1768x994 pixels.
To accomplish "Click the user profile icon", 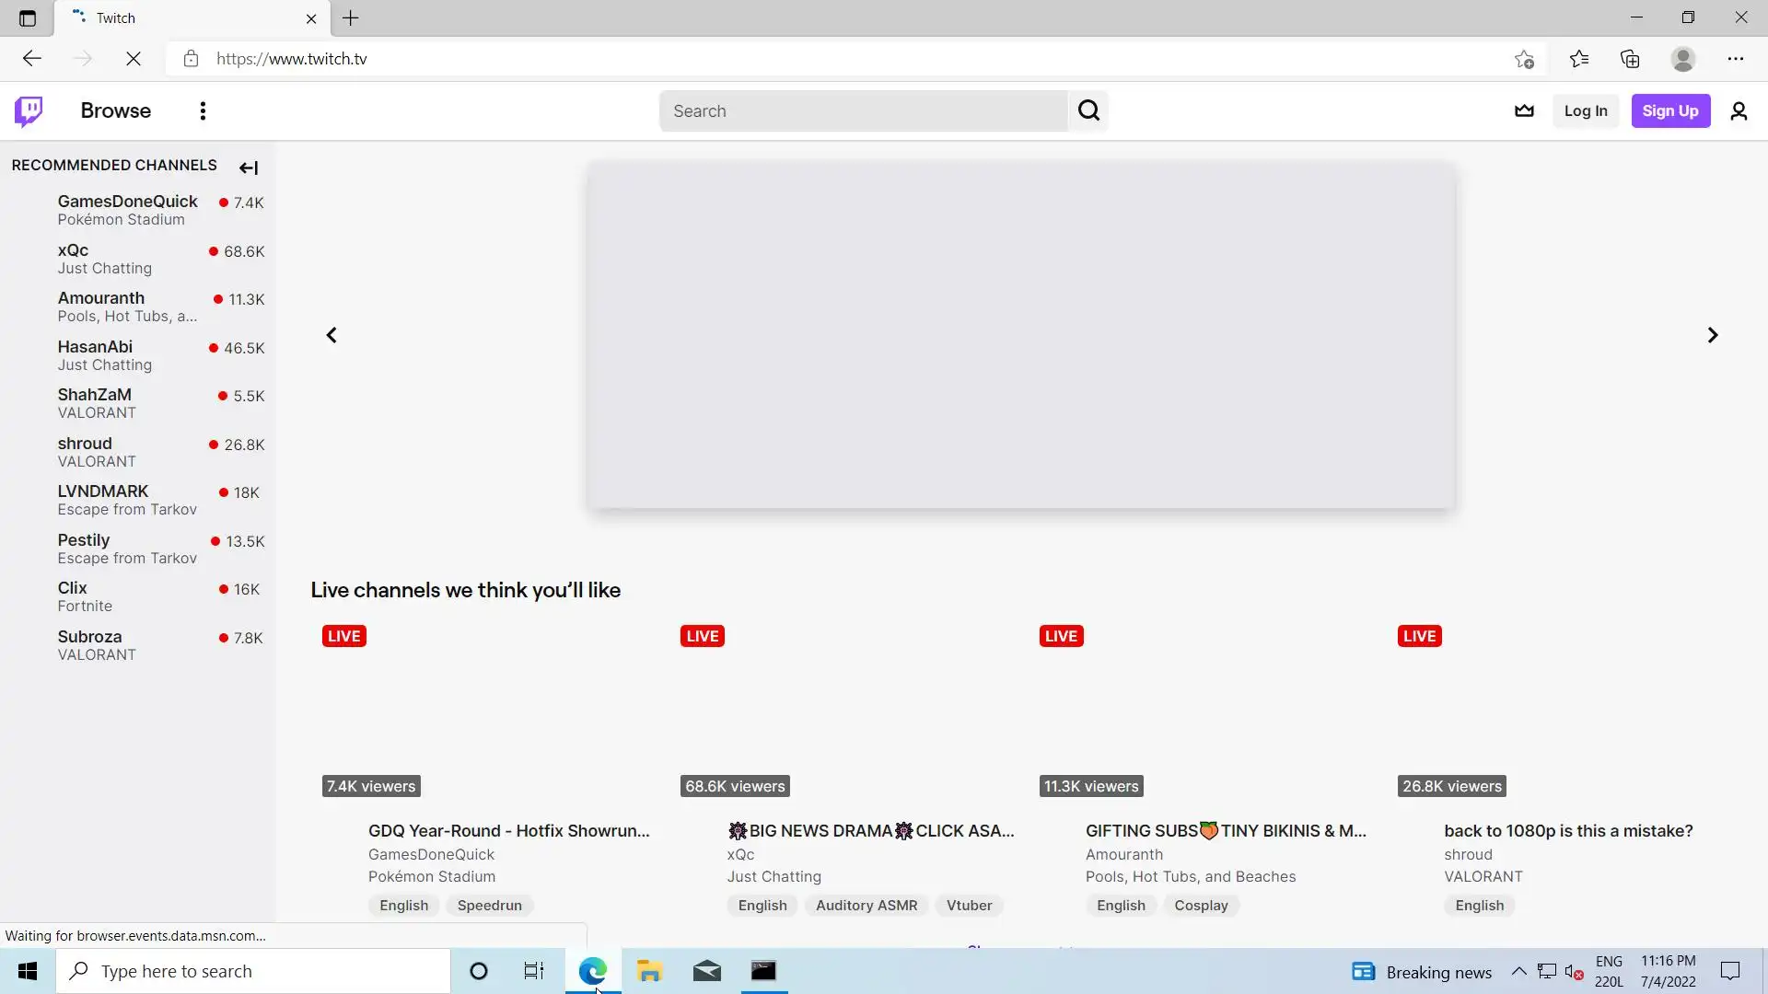I will (x=1739, y=111).
